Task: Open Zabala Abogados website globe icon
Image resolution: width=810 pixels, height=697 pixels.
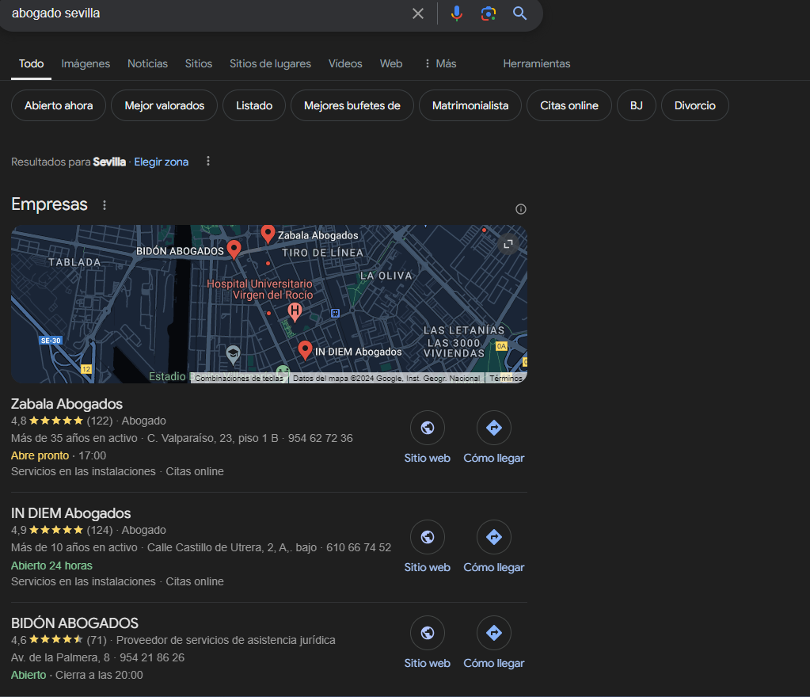Action: tap(428, 428)
